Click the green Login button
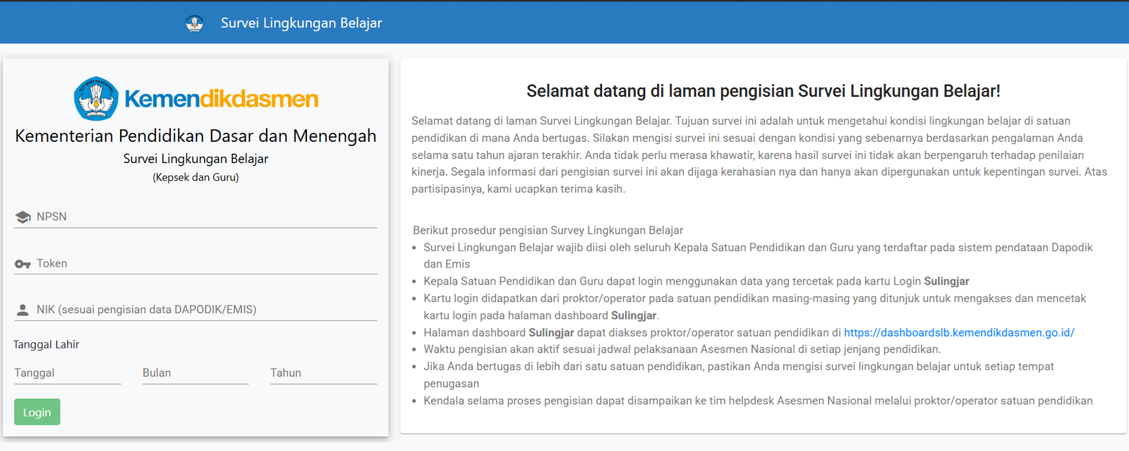 click(x=37, y=412)
